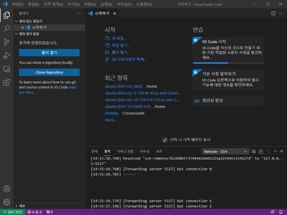The width and height of the screenshot is (287, 215).
Task: Open recent ubuntu ec2-18-219-216-121 SSH entry
Action: click(x=142, y=100)
